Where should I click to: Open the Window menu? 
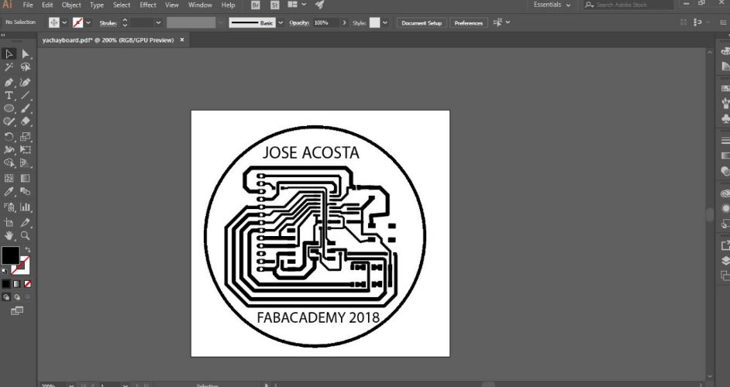[200, 5]
